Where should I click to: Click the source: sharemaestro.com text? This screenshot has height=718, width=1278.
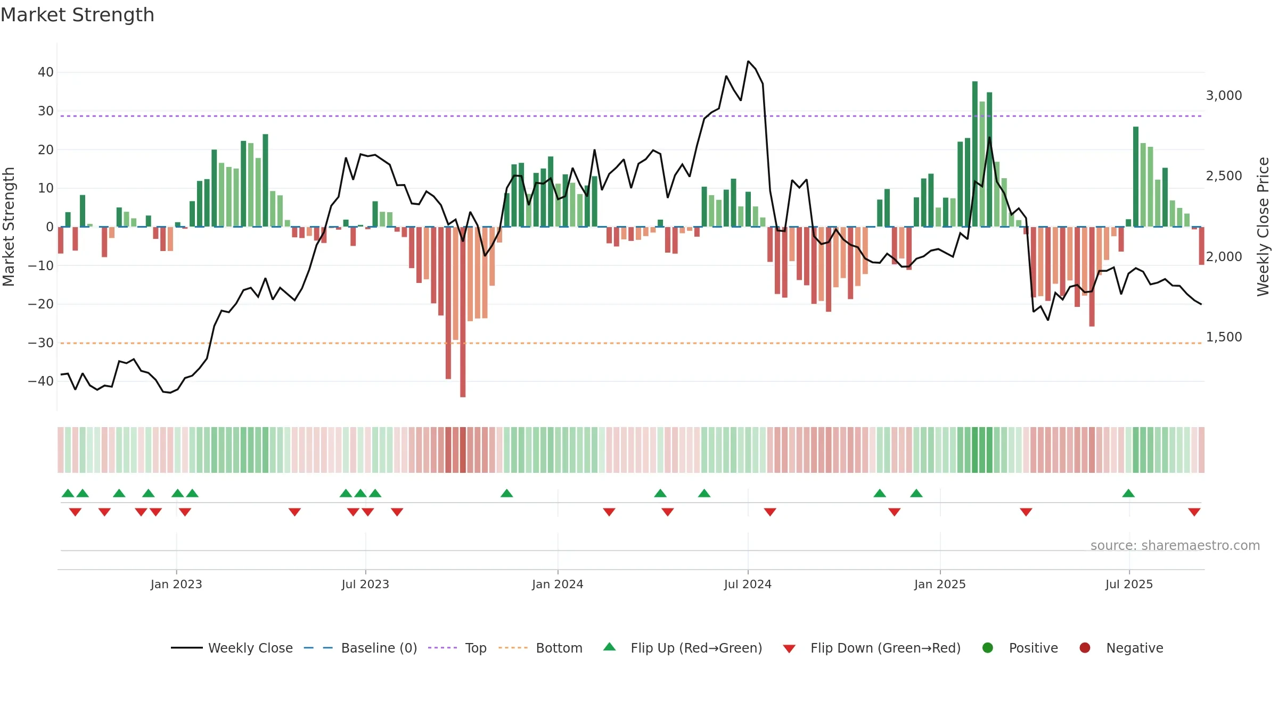(1175, 546)
